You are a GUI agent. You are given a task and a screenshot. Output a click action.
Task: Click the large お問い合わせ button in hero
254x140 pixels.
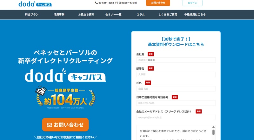tap(65, 125)
